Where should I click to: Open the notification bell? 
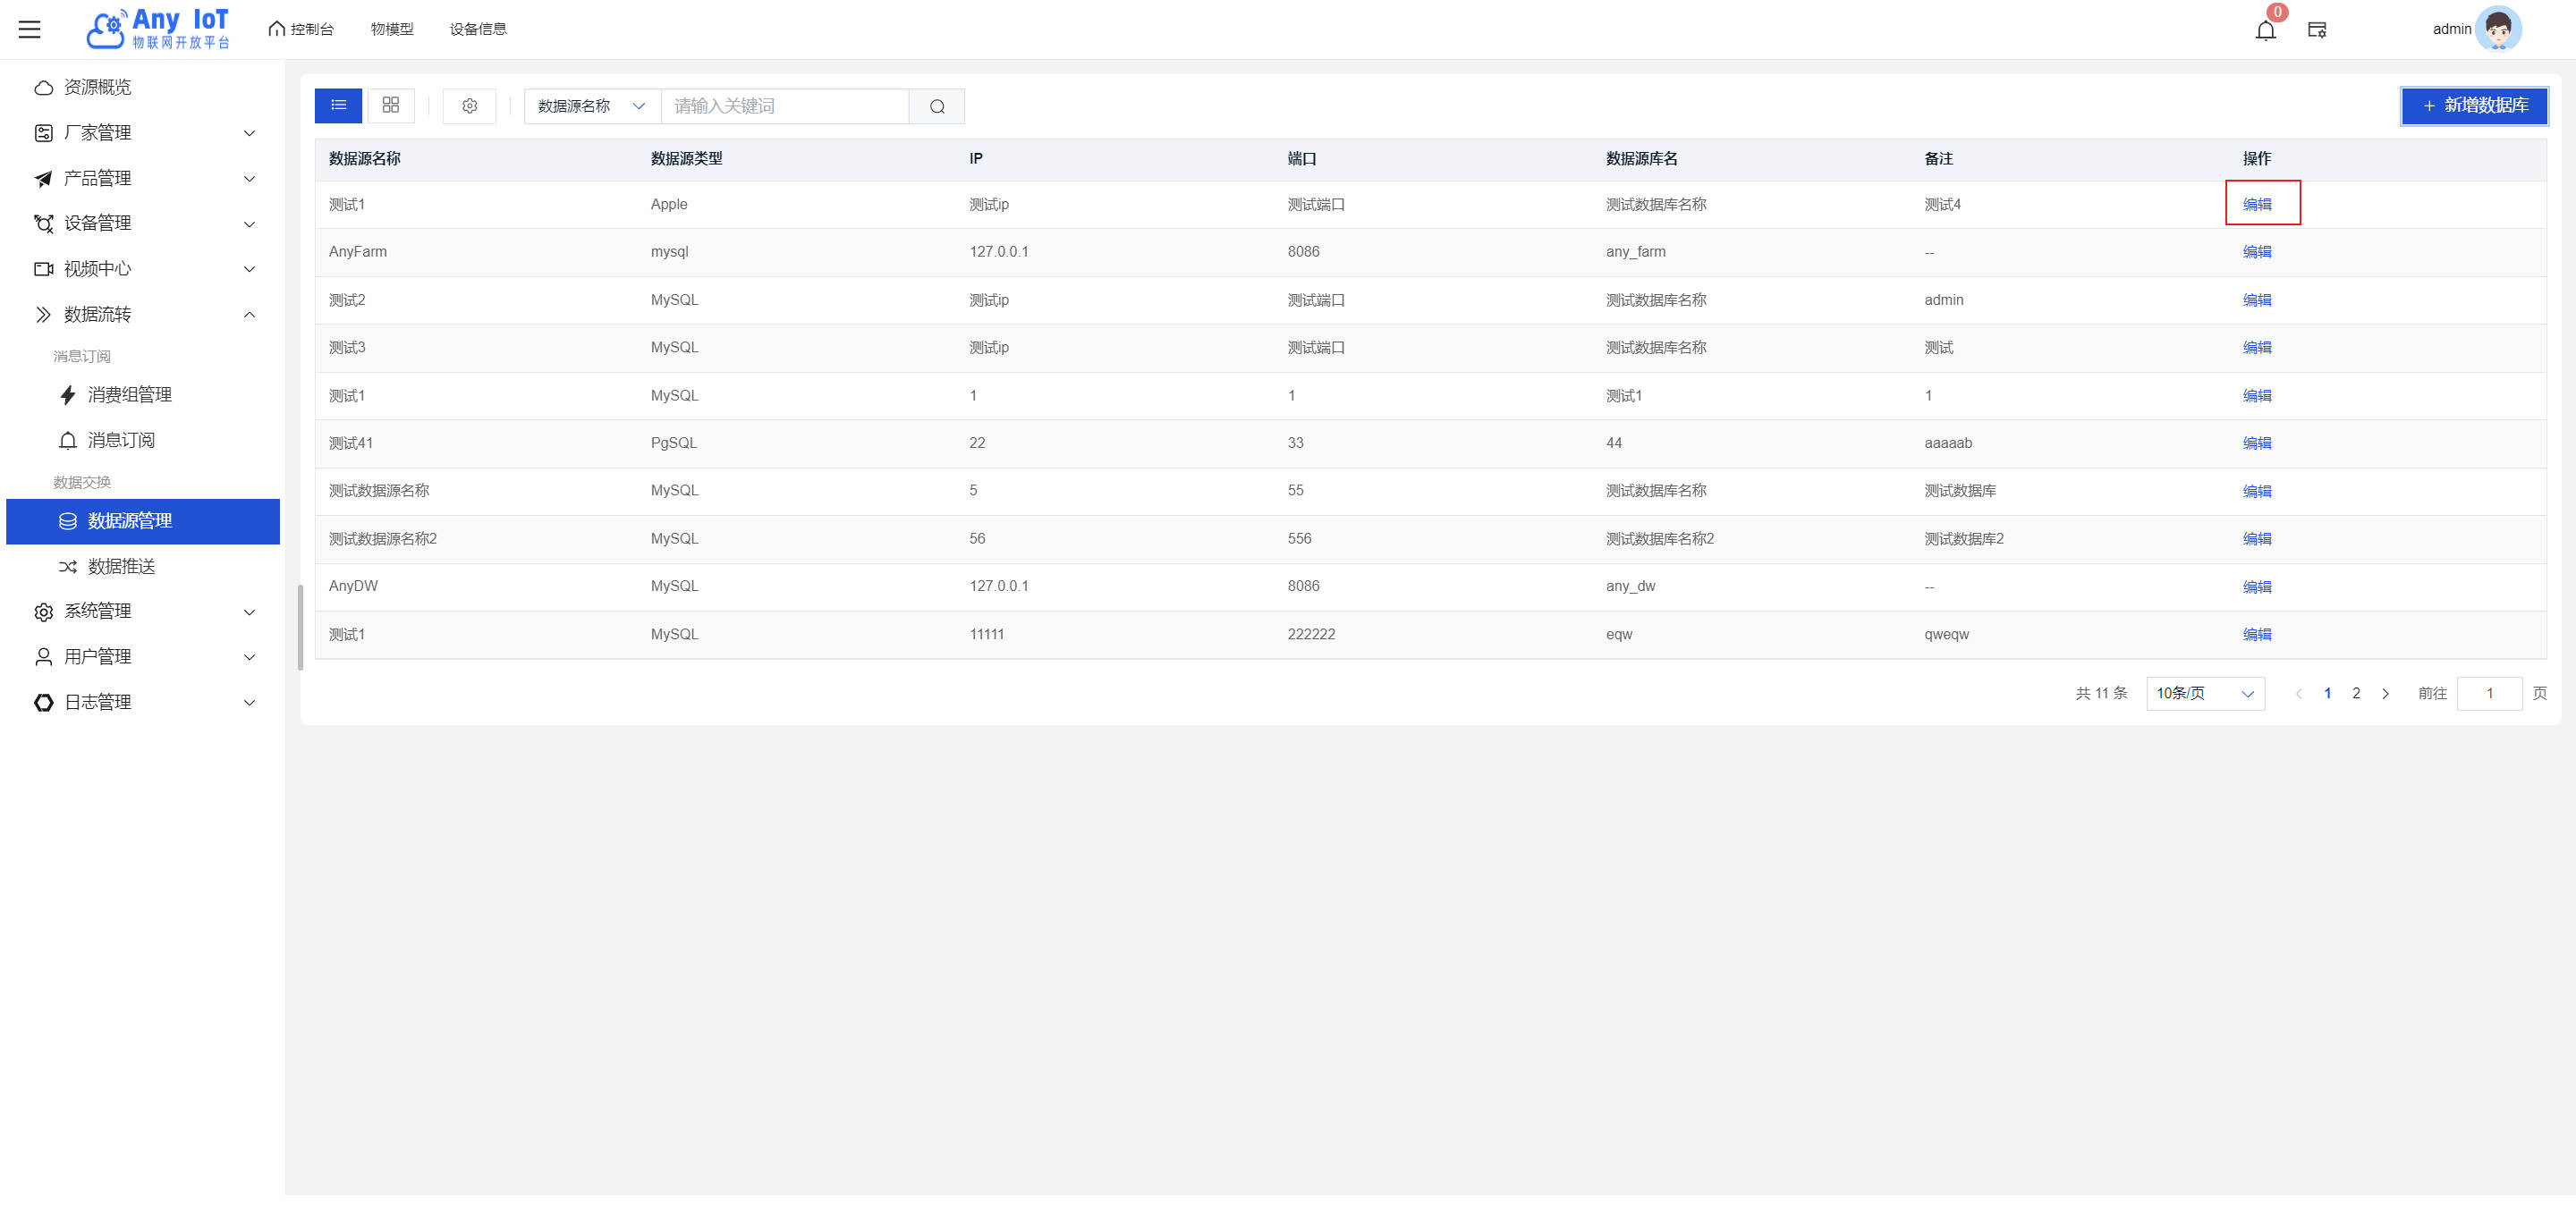coord(2265,30)
